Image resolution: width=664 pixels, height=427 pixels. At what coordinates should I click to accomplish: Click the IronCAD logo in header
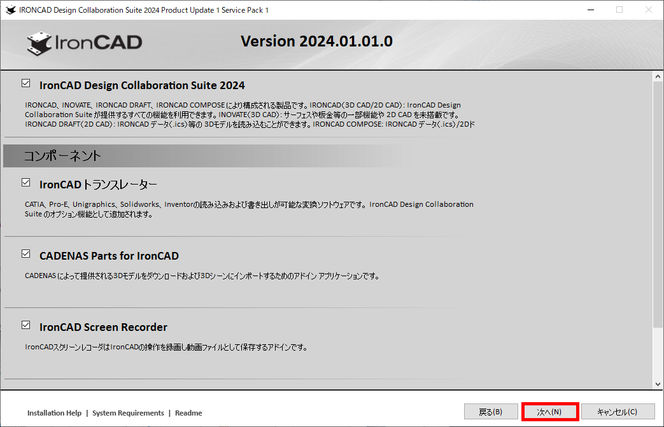(x=85, y=43)
